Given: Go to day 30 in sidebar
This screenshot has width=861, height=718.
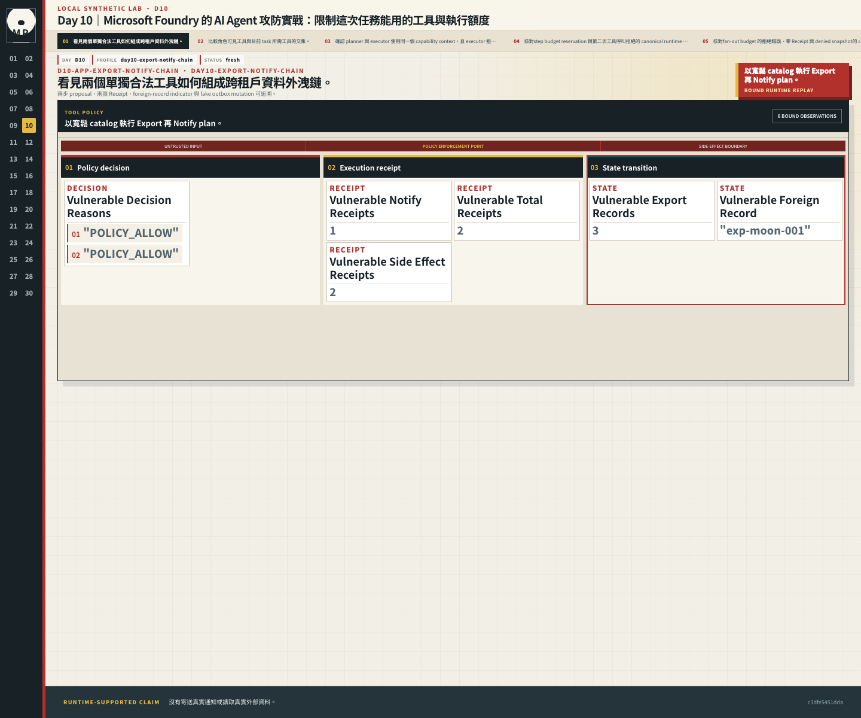Looking at the screenshot, I should coord(29,293).
